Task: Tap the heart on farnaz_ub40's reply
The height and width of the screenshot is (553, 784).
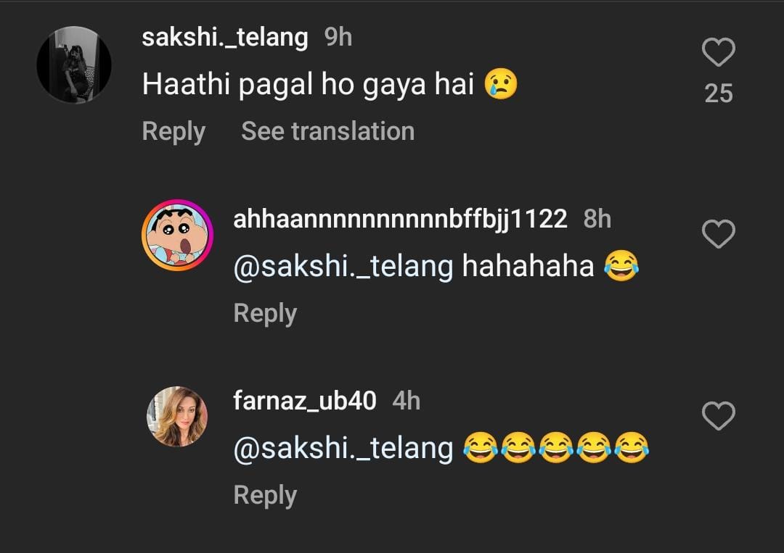Action: point(719,416)
